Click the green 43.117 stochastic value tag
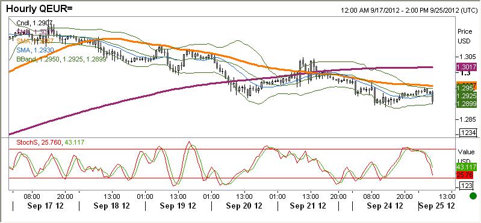 467,167
